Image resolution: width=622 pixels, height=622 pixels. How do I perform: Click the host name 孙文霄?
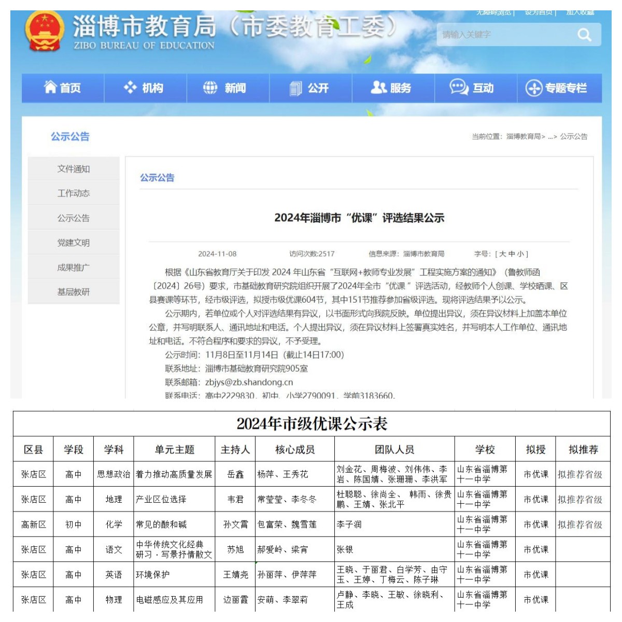tap(235, 525)
